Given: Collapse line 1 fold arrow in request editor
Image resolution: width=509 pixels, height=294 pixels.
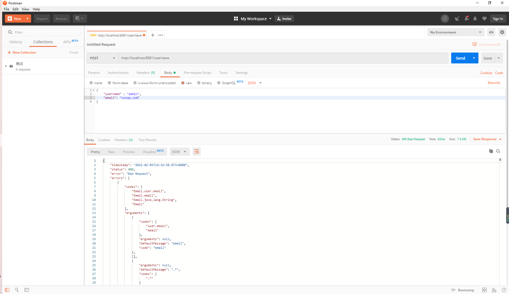Looking at the screenshot, I should click(94, 90).
